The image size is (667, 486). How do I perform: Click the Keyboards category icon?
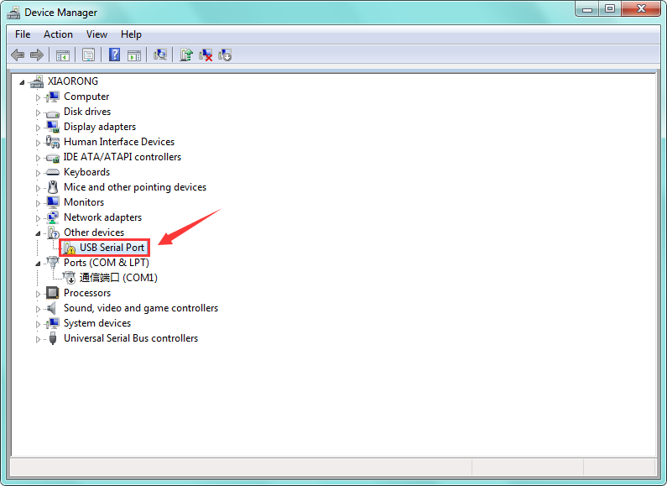tap(53, 172)
